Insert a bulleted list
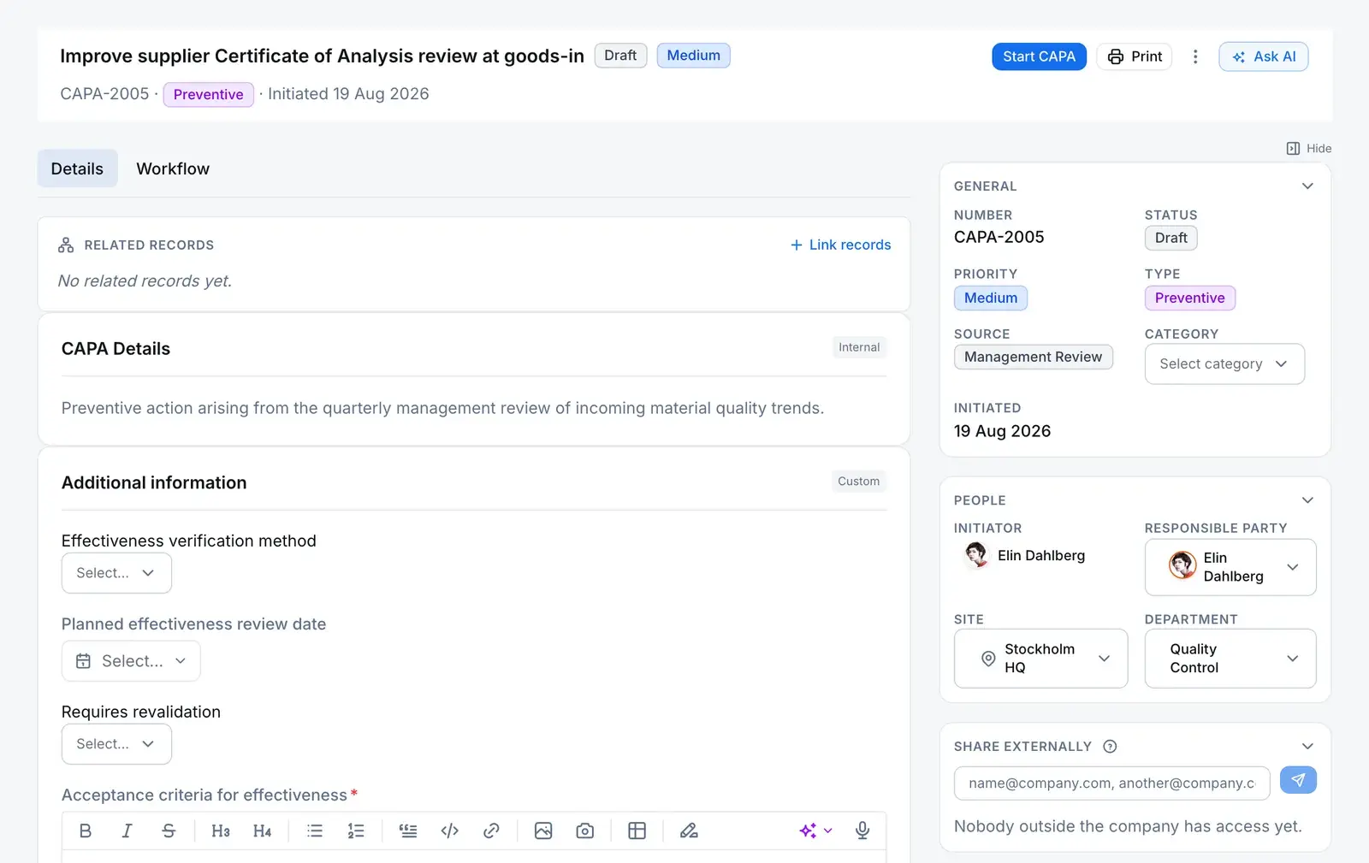 pyautogui.click(x=315, y=830)
